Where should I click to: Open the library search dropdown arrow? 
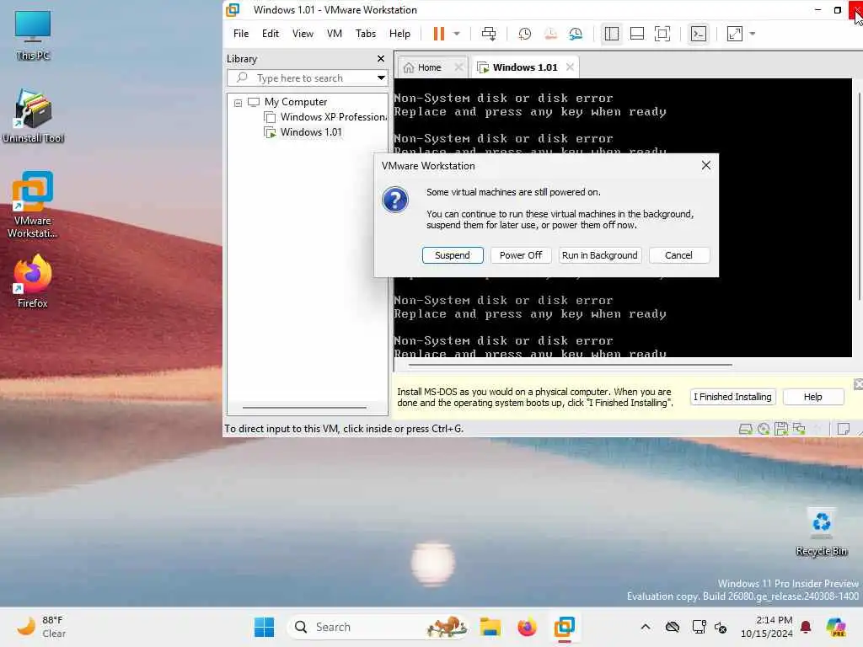click(381, 78)
